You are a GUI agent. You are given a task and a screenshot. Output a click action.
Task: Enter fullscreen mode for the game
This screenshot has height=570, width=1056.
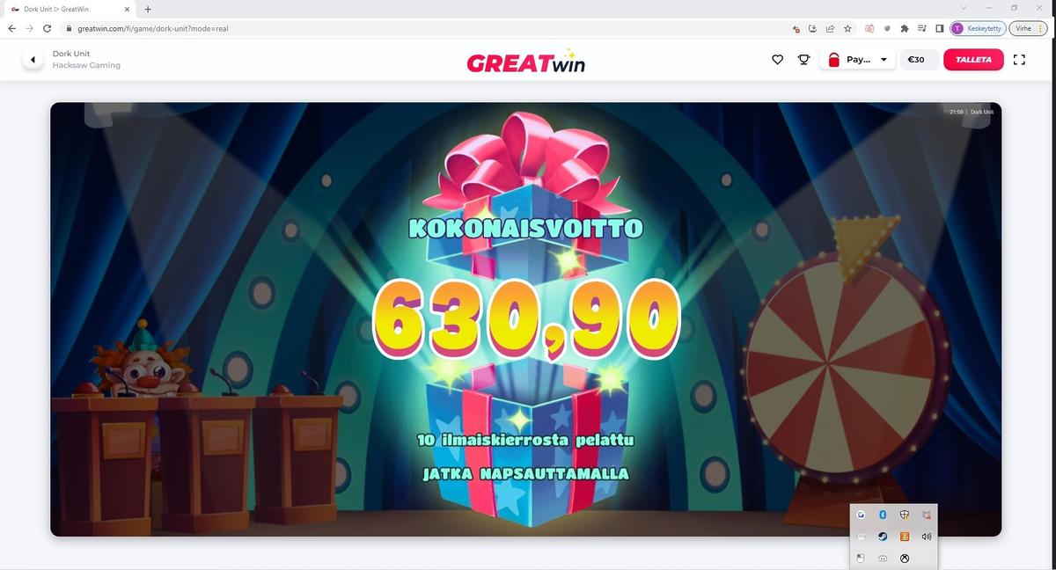point(1020,60)
